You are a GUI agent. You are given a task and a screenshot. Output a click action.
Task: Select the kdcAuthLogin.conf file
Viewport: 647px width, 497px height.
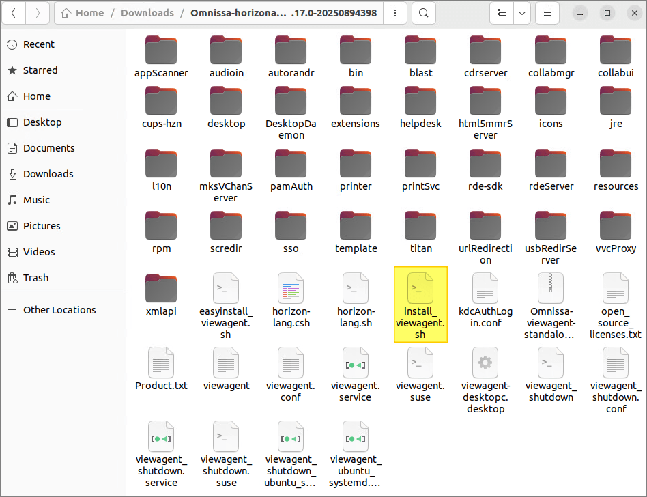(x=485, y=288)
